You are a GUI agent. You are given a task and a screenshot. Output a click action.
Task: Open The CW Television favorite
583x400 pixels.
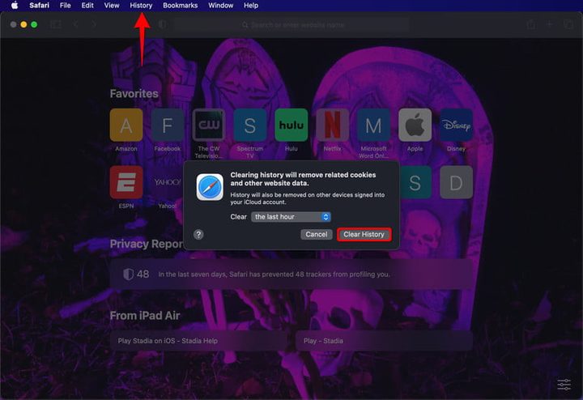209,125
